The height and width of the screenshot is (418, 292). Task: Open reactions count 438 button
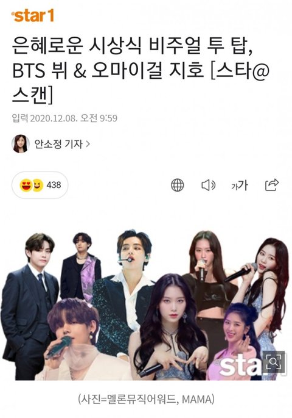[40, 185]
